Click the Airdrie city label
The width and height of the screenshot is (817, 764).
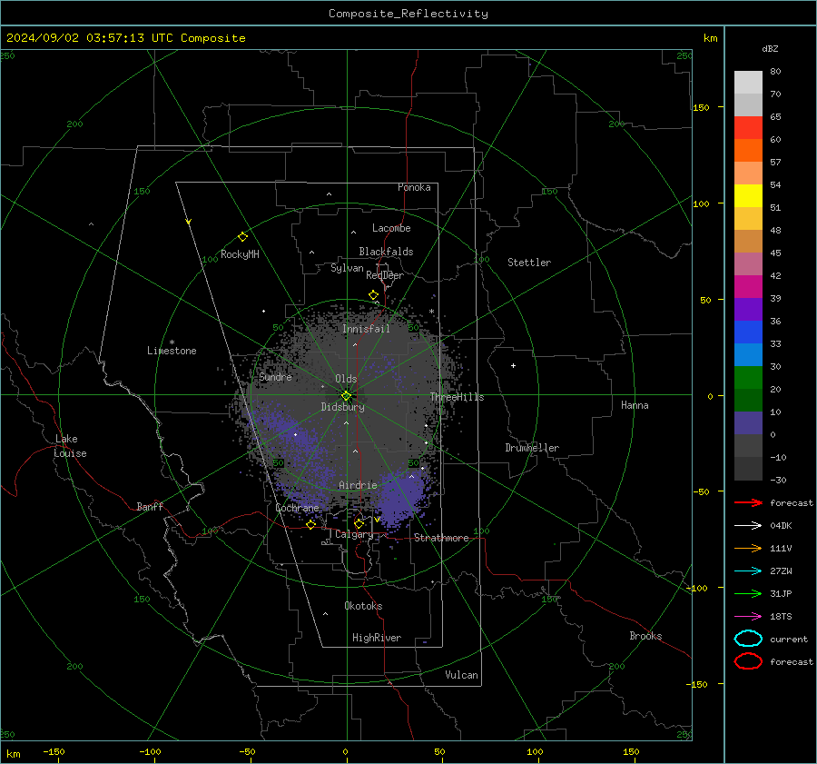pyautogui.click(x=358, y=485)
